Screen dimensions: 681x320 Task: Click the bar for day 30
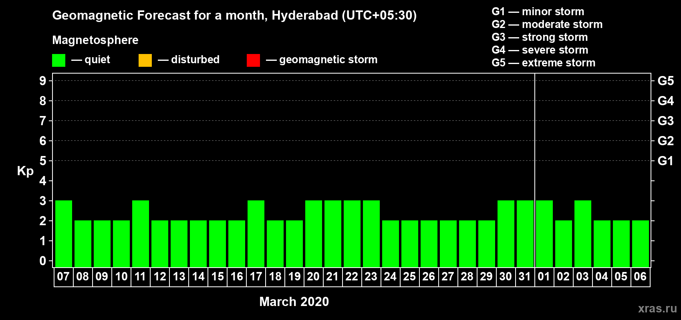pos(506,234)
